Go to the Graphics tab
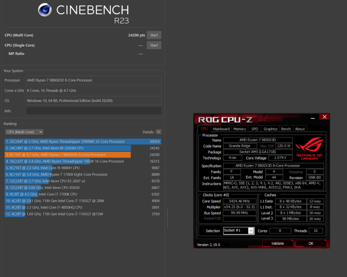 (270, 129)
